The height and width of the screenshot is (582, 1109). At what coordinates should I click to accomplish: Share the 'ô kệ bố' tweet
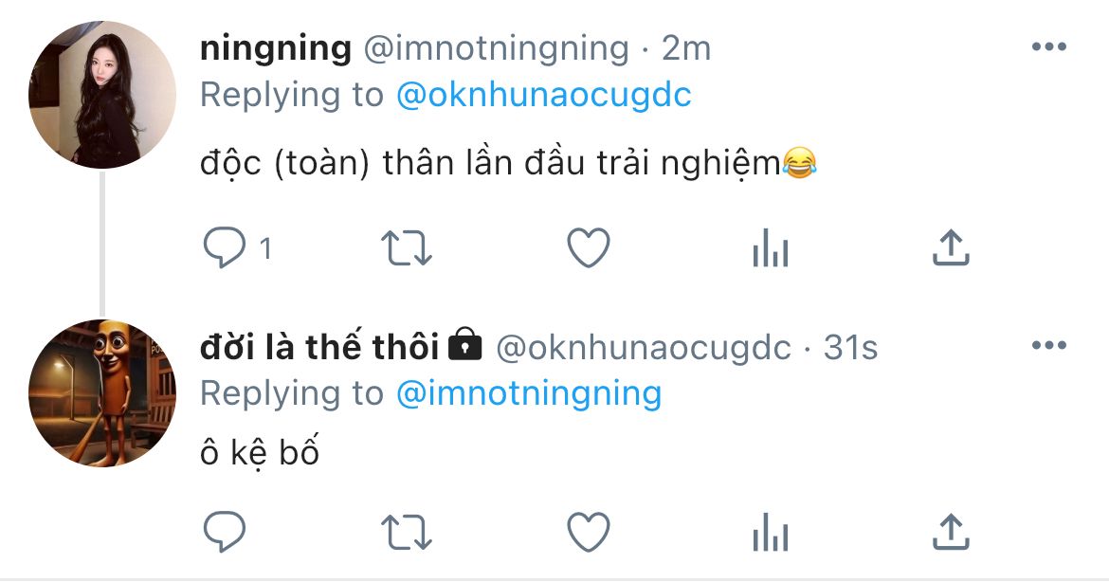click(x=951, y=532)
